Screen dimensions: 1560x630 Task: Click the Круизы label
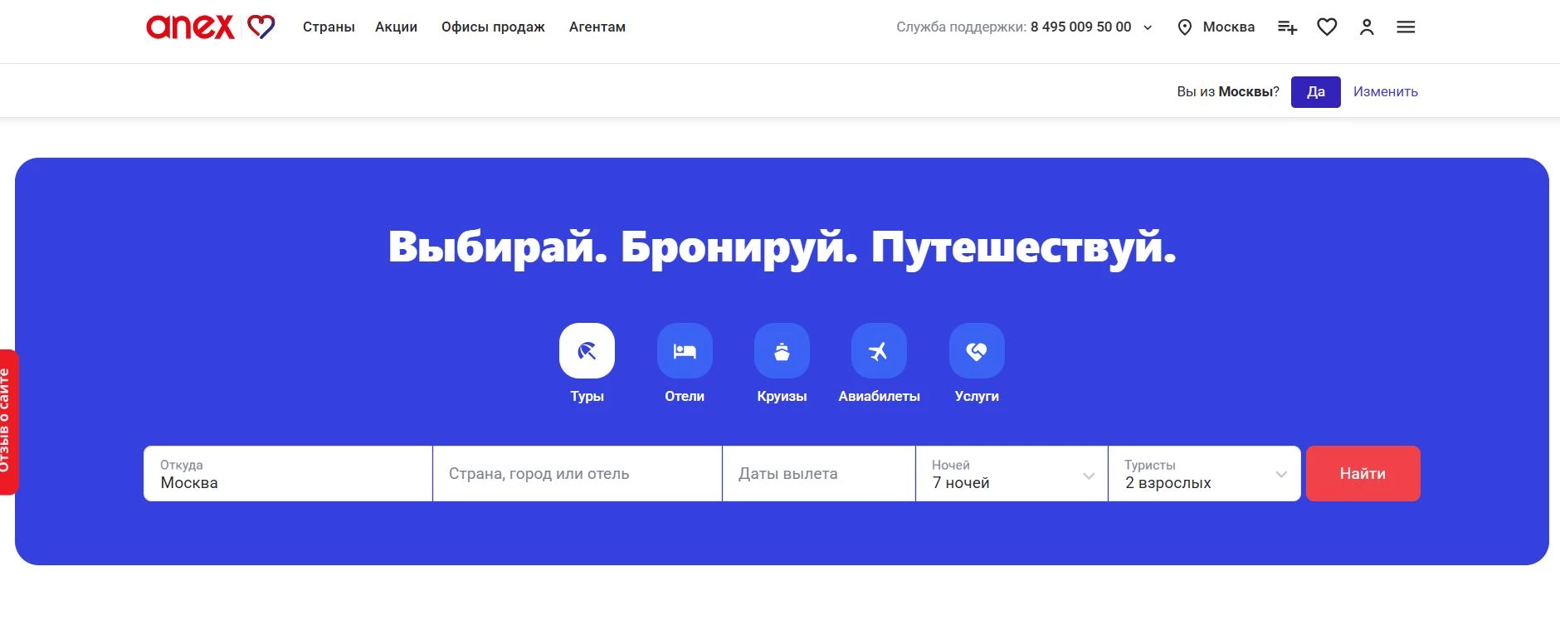(x=782, y=397)
